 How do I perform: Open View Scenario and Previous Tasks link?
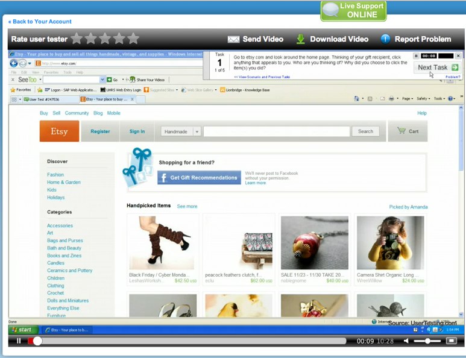(262, 77)
